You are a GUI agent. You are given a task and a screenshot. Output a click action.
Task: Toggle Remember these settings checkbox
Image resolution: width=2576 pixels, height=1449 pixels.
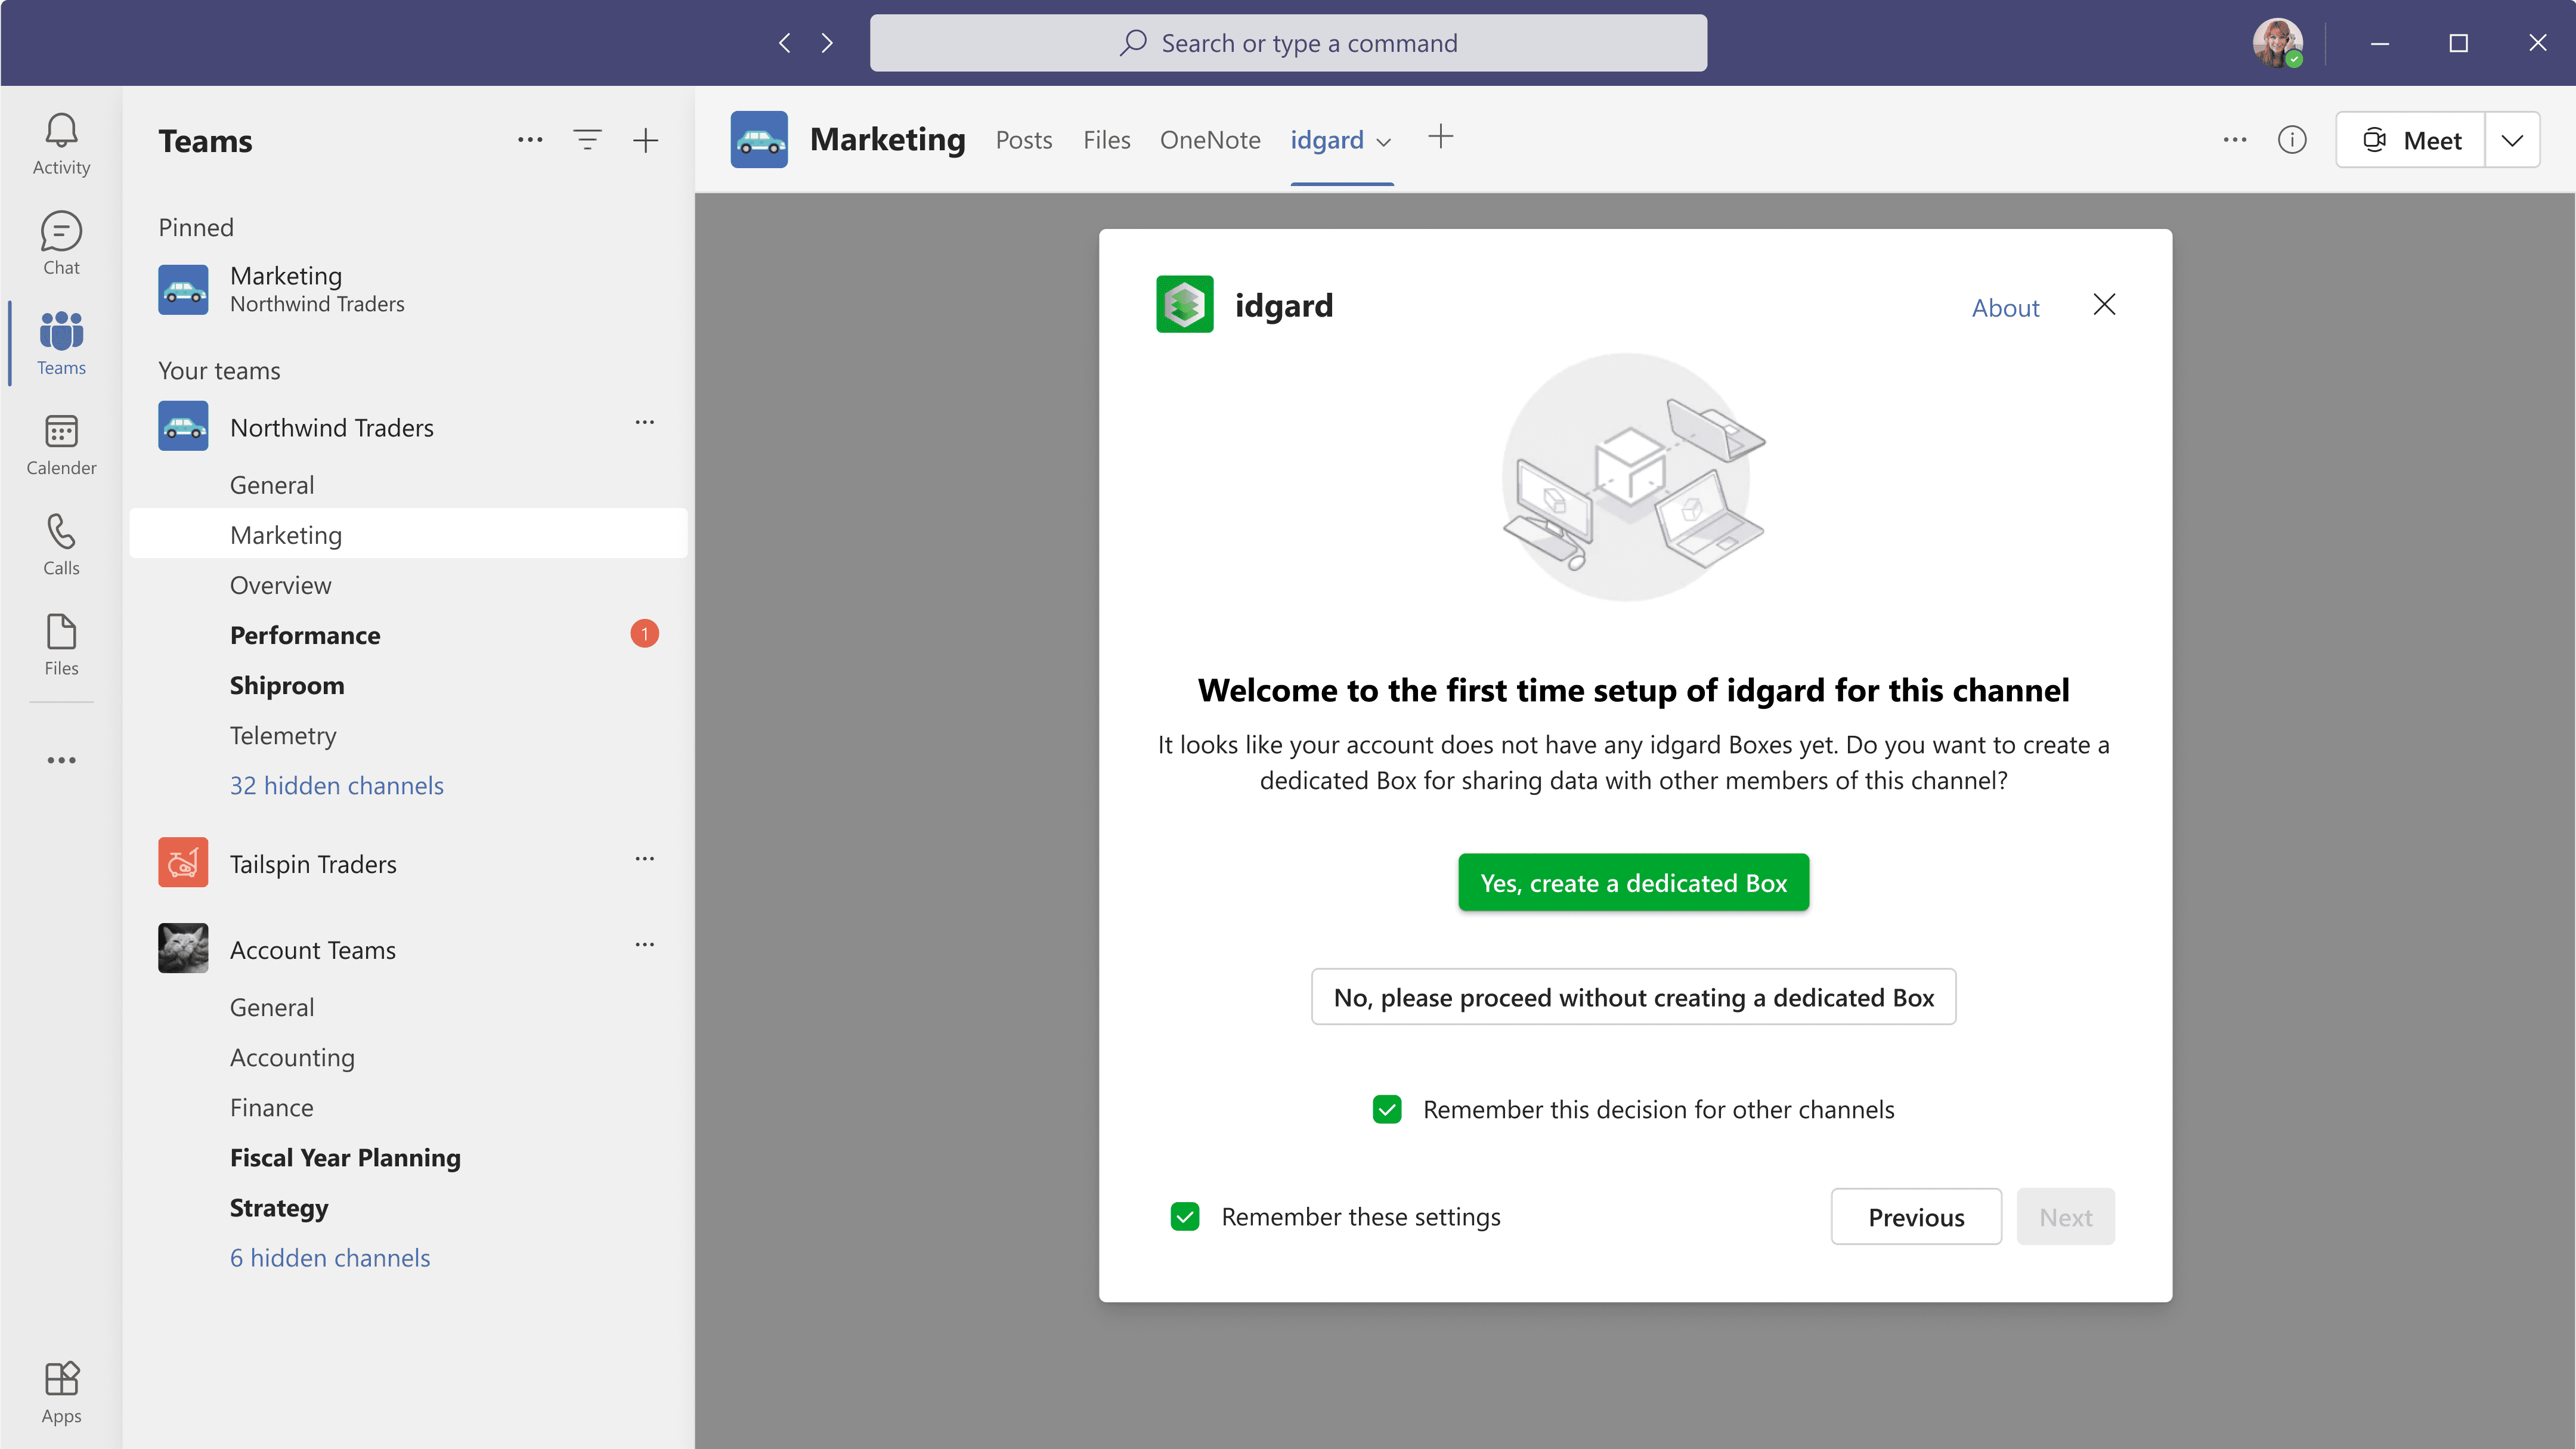(x=1185, y=1216)
